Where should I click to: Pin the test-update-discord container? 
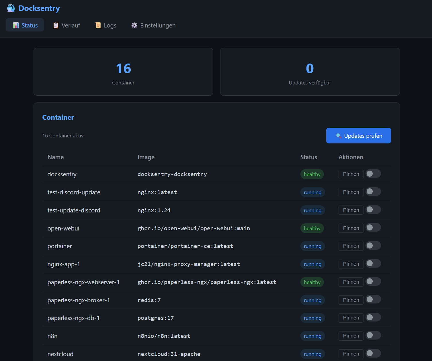[351, 210]
